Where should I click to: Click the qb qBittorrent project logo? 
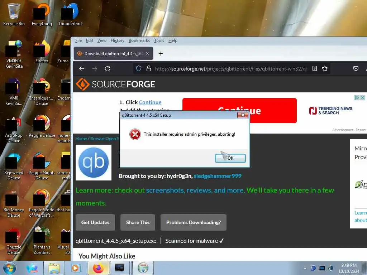pos(94,162)
